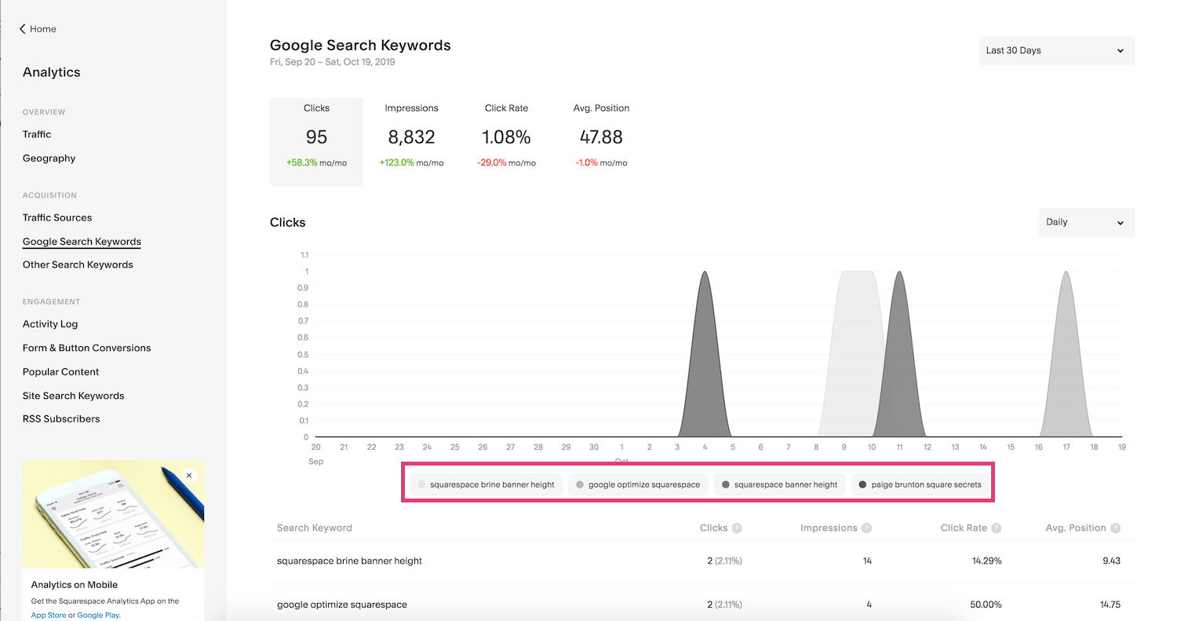This screenshot has width=1177, height=621.
Task: Open Other Search Keywords page
Action: 78,265
